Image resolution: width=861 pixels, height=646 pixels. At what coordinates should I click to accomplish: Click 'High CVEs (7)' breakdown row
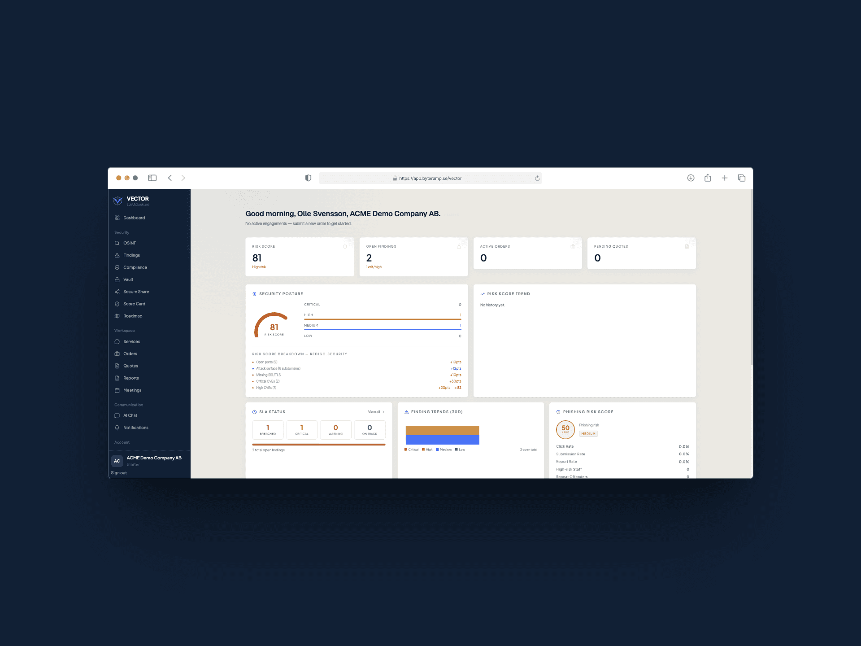[357, 388]
